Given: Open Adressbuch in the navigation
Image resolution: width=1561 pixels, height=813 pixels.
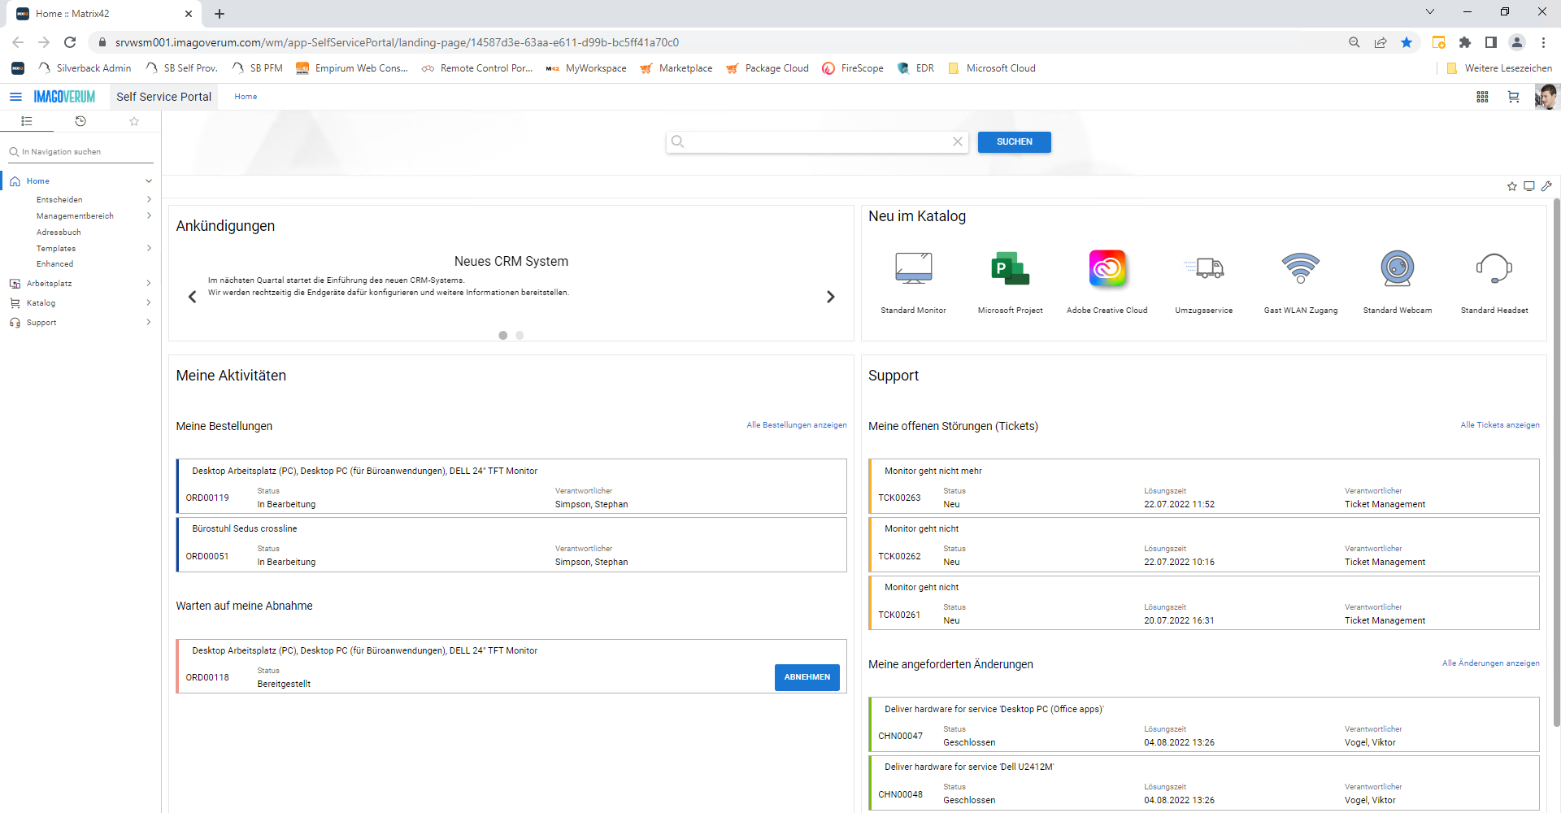Looking at the screenshot, I should point(59,232).
